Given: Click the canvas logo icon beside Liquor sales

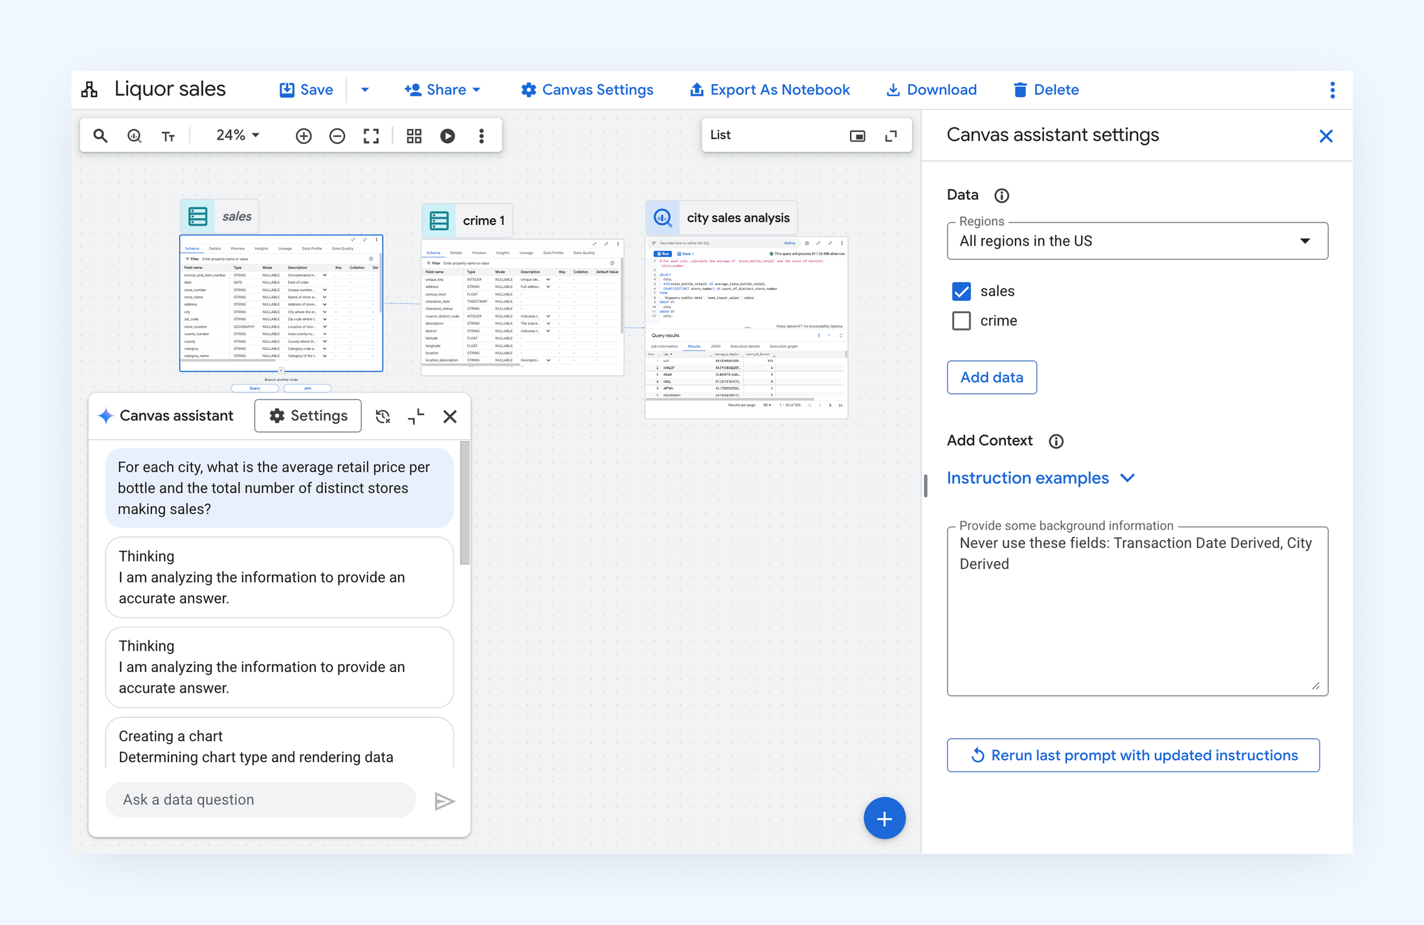Looking at the screenshot, I should coord(89,89).
